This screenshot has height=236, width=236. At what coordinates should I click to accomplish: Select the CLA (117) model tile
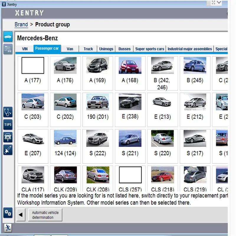click(x=33, y=178)
